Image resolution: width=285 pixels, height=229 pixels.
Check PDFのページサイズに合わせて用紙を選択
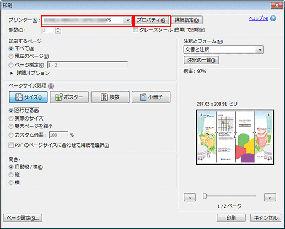pyautogui.click(x=11, y=145)
